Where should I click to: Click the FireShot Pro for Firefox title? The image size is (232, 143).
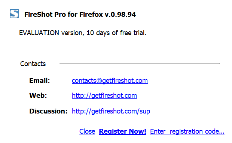tap(64, 15)
